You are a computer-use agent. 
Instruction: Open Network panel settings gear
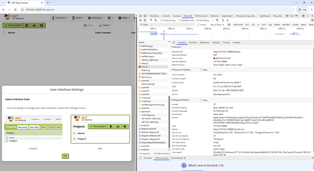click(x=312, y=20)
